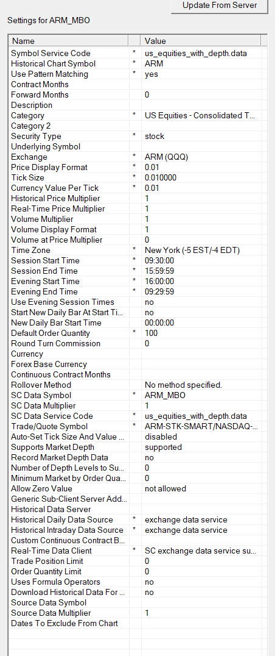Open the Rollover Method value cell
The width and height of the screenshot is (275, 656).
tap(201, 385)
